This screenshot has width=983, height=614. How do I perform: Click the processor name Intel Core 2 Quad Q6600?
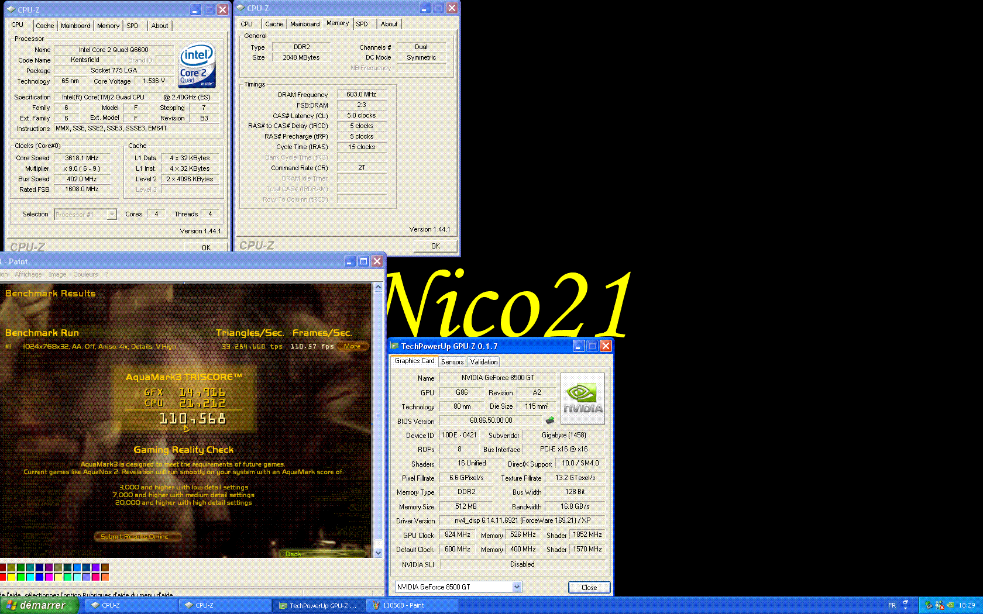[x=114, y=50]
